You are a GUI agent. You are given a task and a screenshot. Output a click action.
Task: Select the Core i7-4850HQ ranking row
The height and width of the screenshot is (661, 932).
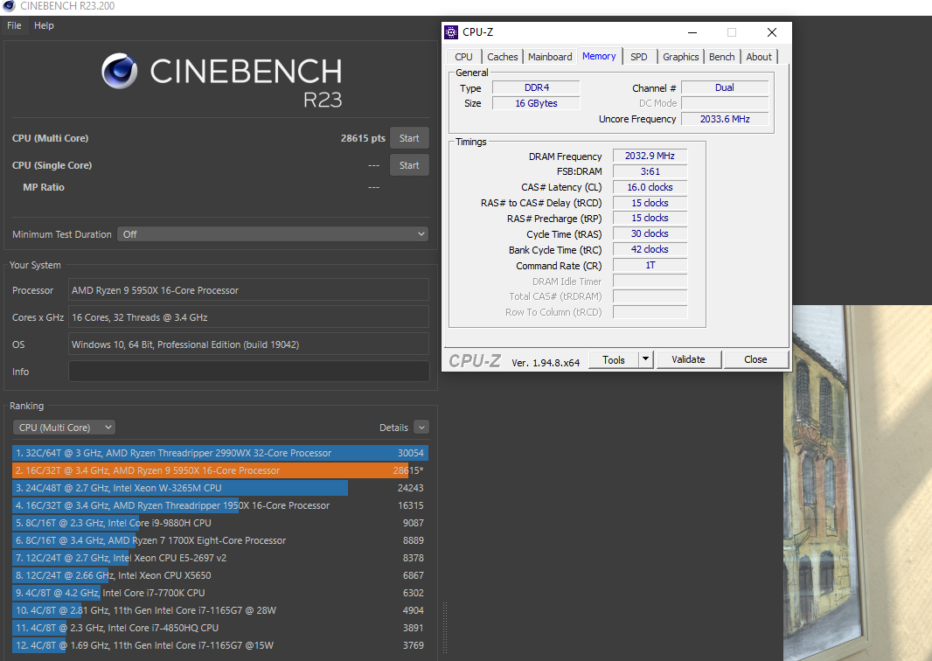[220, 628]
